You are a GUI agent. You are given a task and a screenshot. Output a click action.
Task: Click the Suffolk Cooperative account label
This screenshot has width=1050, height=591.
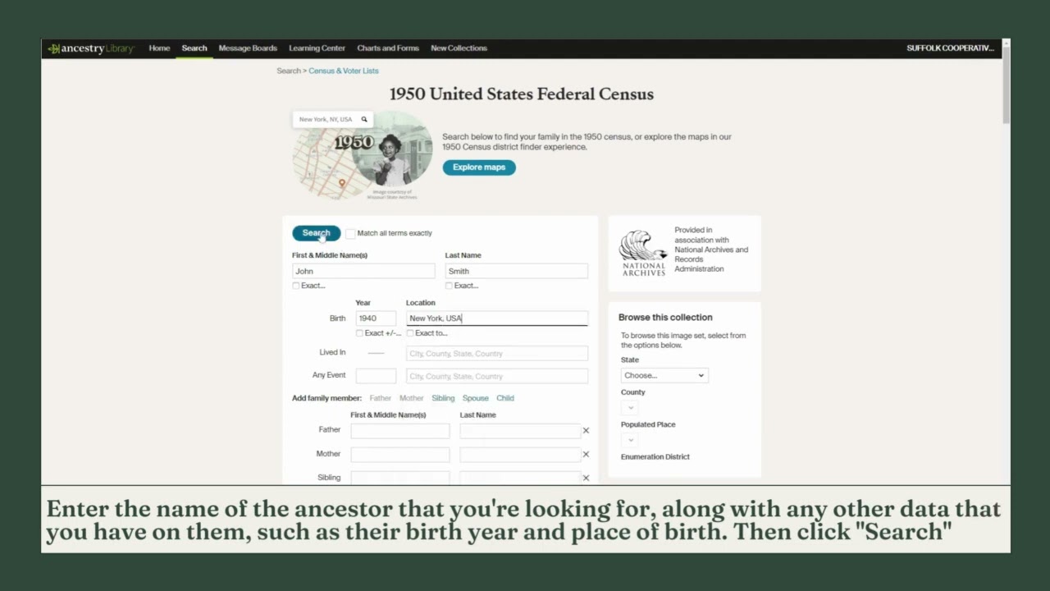950,48
